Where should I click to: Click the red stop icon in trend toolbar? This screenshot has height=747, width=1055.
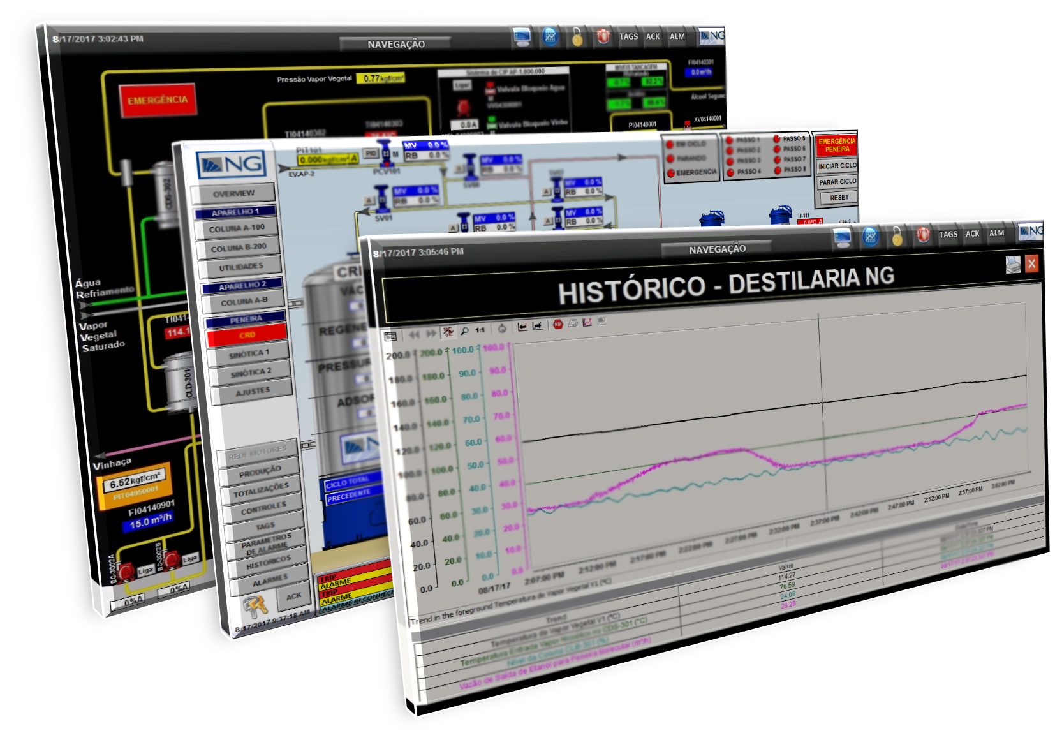point(557,325)
